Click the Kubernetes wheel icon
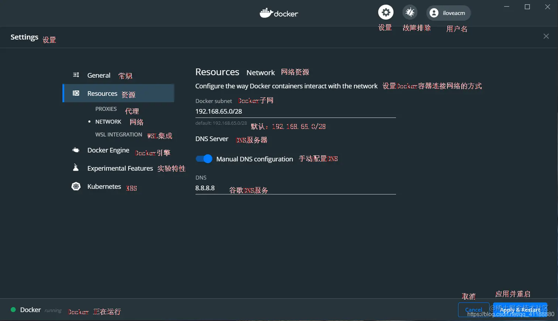The height and width of the screenshot is (321, 558). point(76,186)
